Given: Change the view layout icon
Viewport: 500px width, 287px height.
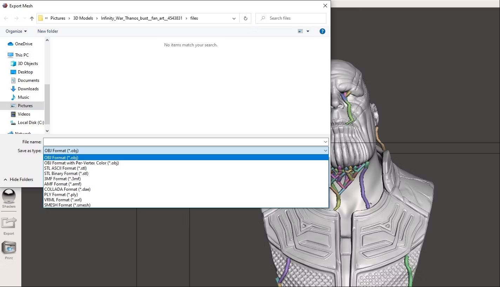Looking at the screenshot, I should pos(300,31).
